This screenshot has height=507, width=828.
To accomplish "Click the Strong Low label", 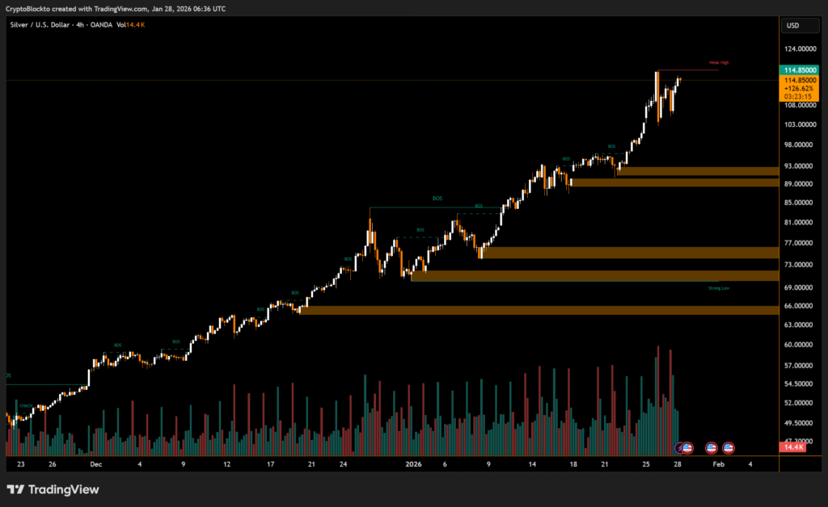I will click(x=718, y=287).
